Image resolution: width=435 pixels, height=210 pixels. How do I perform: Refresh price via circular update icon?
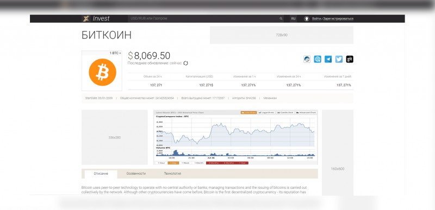185,63
